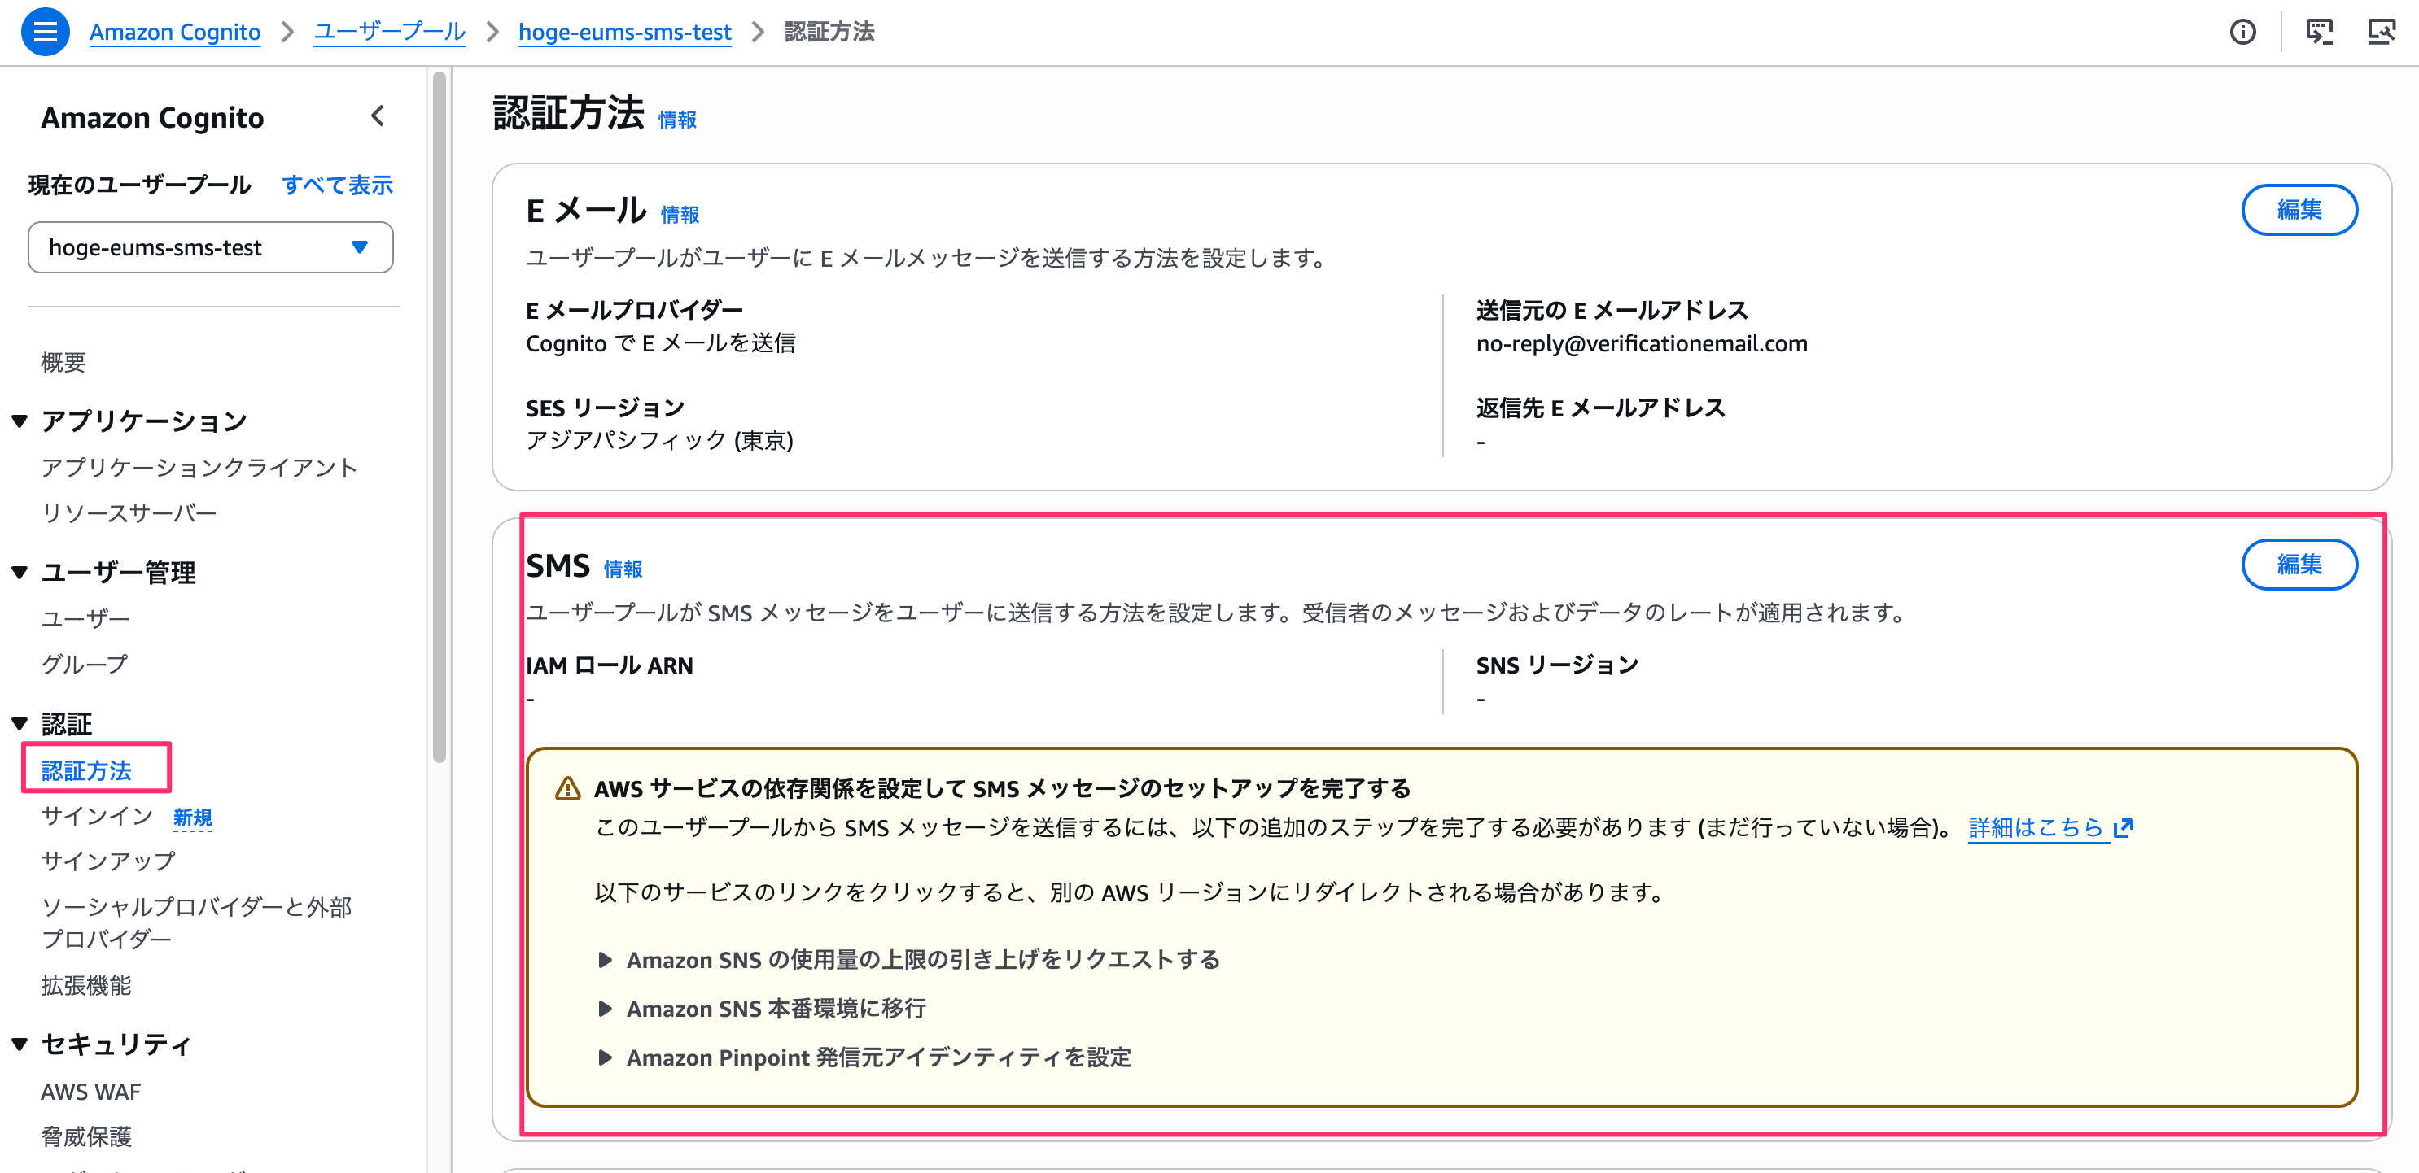The width and height of the screenshot is (2419, 1173).
Task: Collapse the アプリケーション section in sidebar
Action: tap(20, 421)
